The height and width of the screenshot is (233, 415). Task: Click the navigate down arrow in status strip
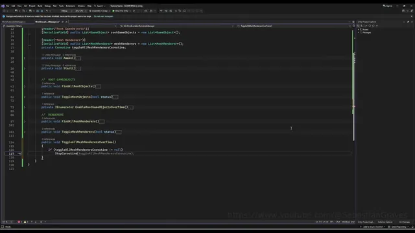click(36, 222)
